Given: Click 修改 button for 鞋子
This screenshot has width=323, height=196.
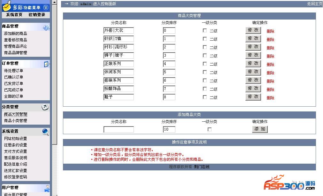Looking at the screenshot, I should point(253,97).
